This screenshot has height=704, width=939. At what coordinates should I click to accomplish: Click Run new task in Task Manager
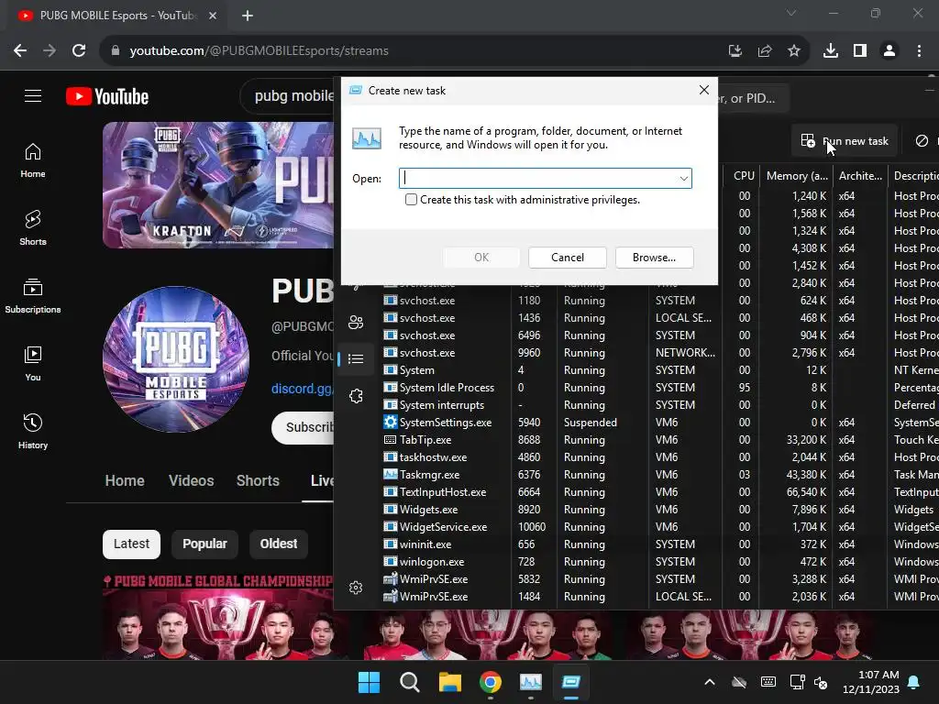click(845, 140)
